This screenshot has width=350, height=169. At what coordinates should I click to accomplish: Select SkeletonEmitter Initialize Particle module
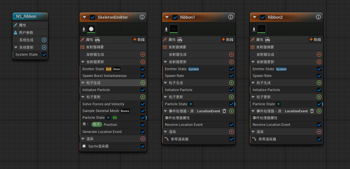113,90
